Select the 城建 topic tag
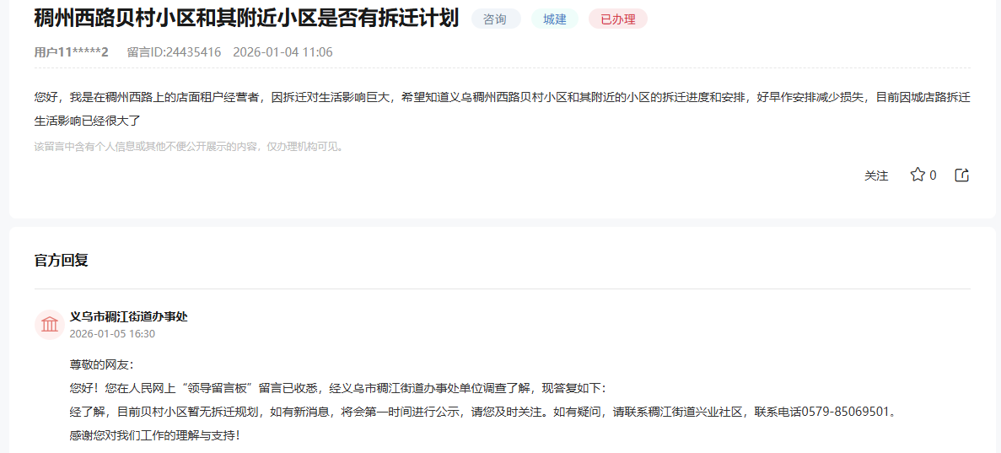This screenshot has width=1001, height=453. [555, 19]
